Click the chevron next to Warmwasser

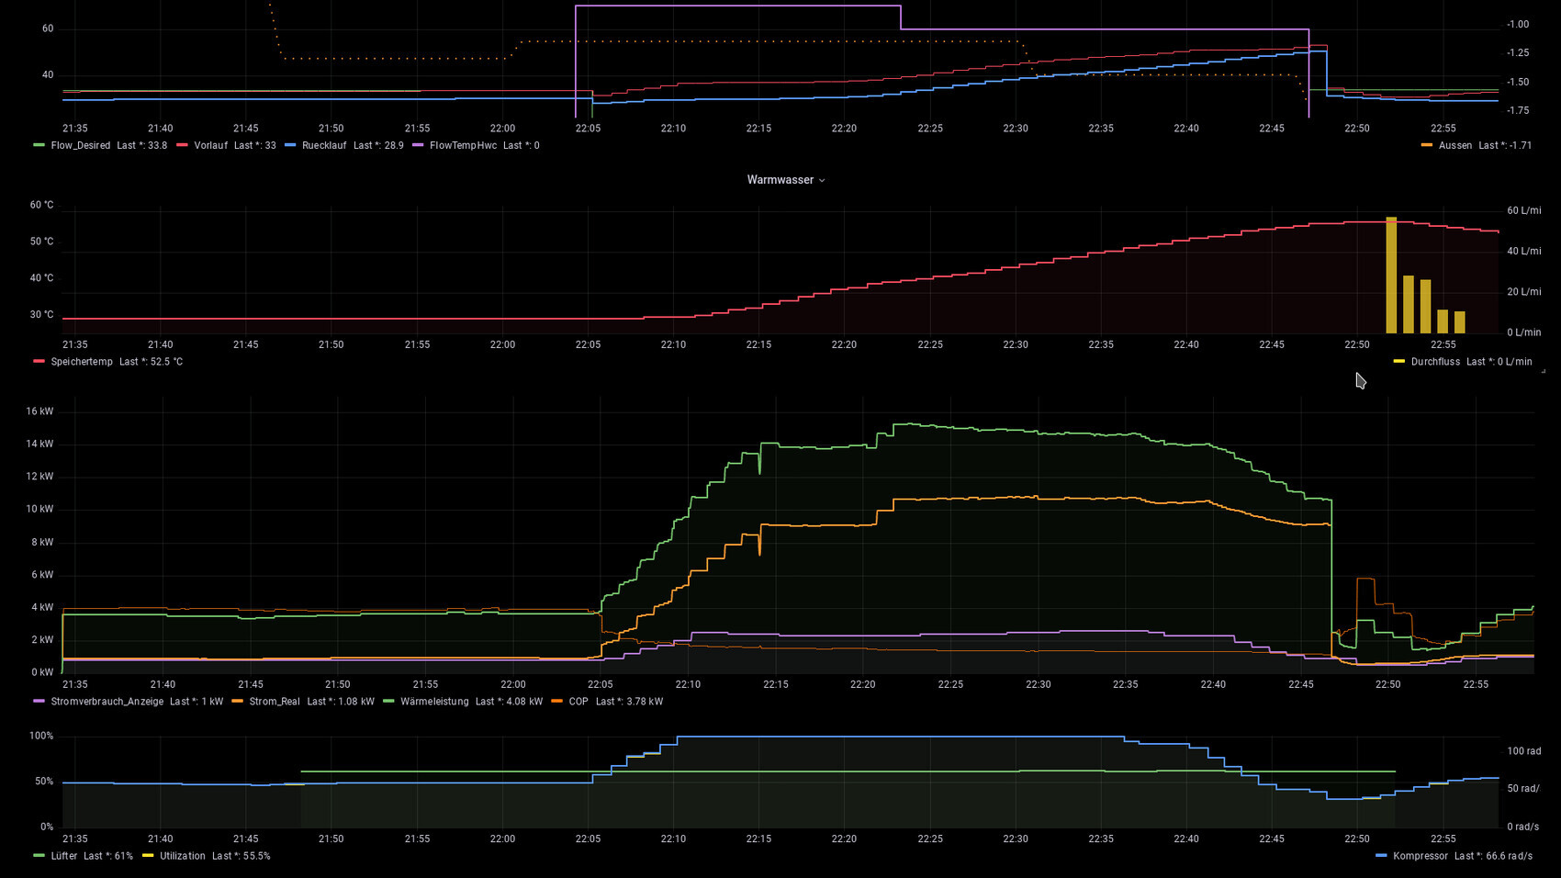pyautogui.click(x=822, y=181)
